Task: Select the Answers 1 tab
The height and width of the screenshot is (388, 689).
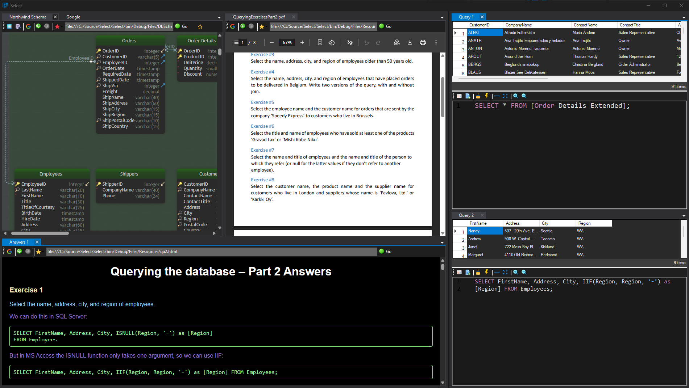Action: pos(19,242)
